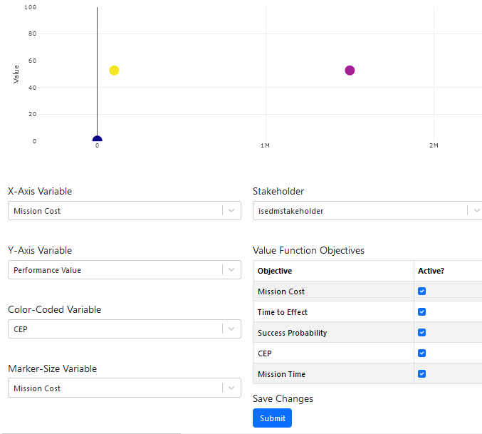Toggle the CEP objective checkbox

[x=421, y=353]
